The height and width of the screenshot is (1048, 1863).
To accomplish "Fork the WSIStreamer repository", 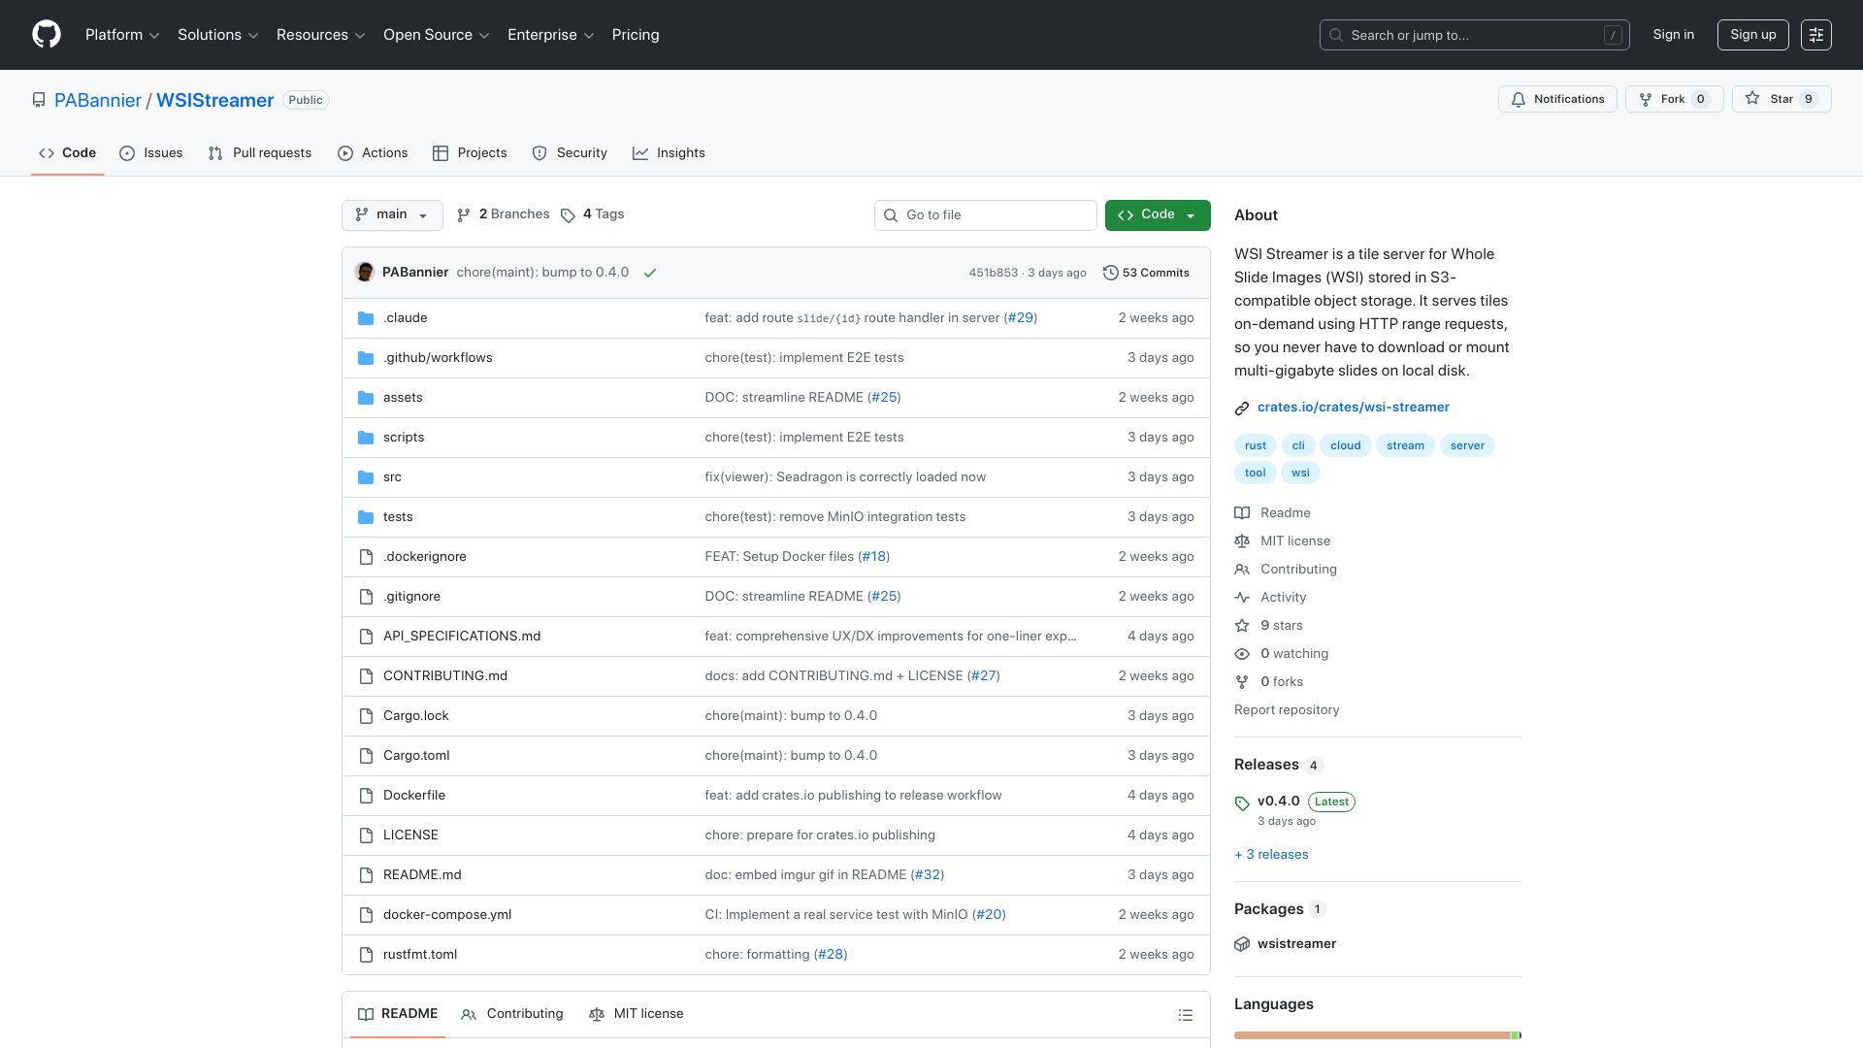I will 1674,99.
